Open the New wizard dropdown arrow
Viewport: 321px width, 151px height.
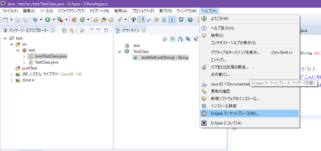[11, 20]
